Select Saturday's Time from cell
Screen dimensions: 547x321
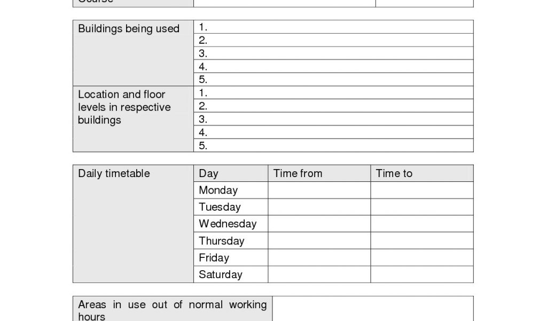click(319, 274)
